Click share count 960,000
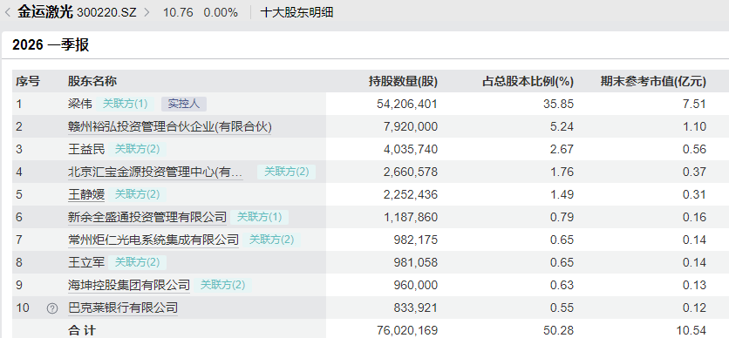 (x=417, y=286)
